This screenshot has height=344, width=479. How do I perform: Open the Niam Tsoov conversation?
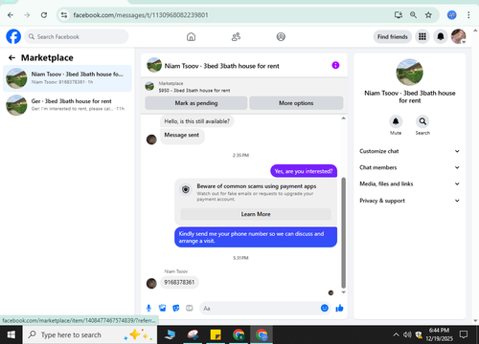click(x=67, y=78)
